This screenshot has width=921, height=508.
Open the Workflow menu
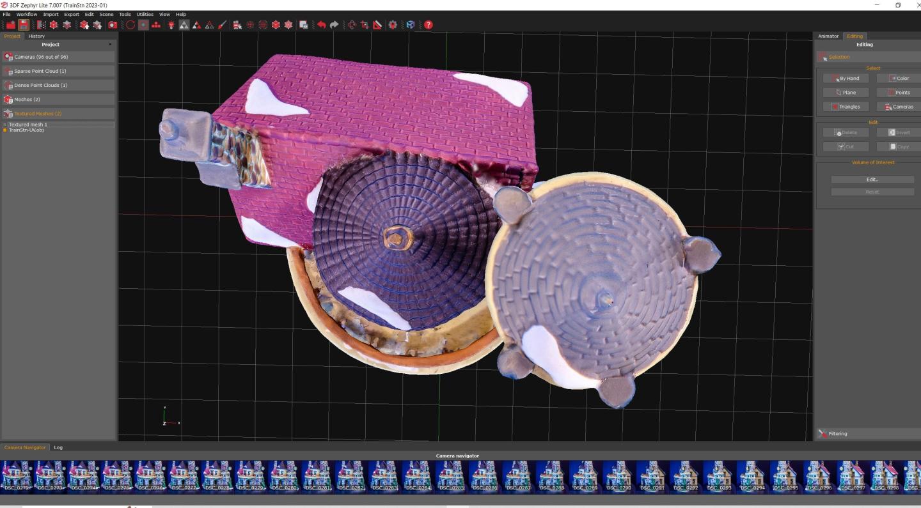point(27,14)
